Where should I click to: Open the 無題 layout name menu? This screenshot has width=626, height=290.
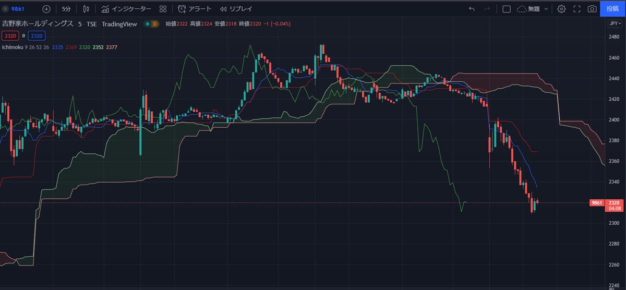[x=529, y=9]
